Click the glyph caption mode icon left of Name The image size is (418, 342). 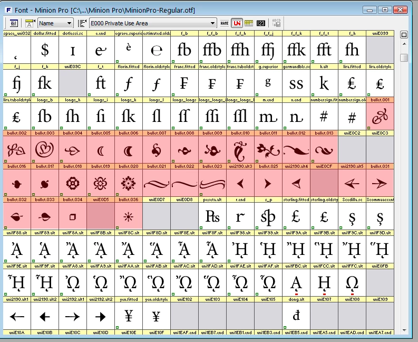[30, 24]
